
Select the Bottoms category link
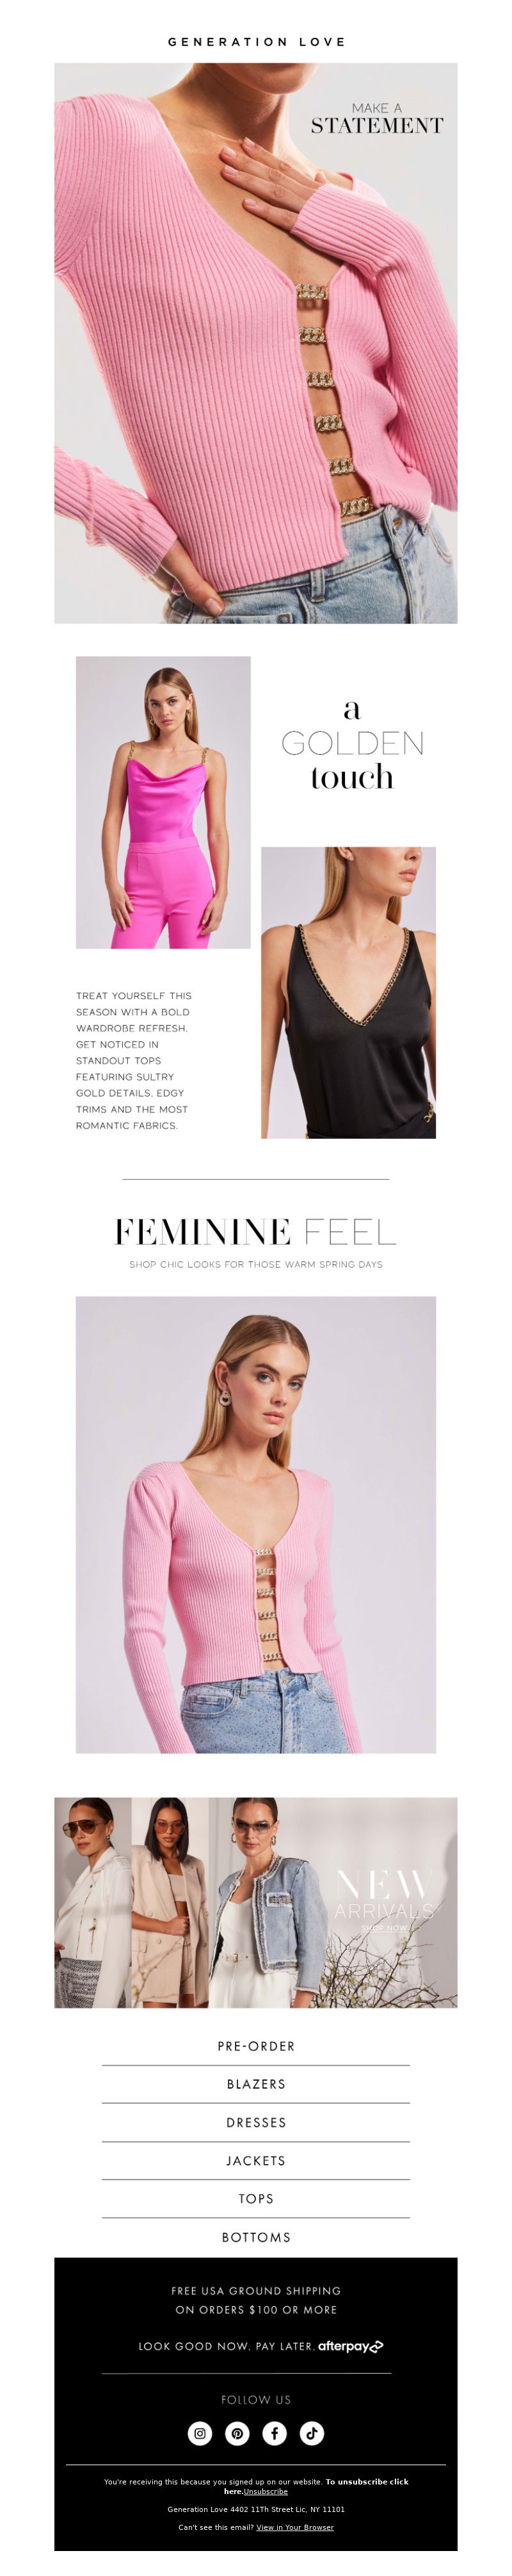[x=256, y=2237]
